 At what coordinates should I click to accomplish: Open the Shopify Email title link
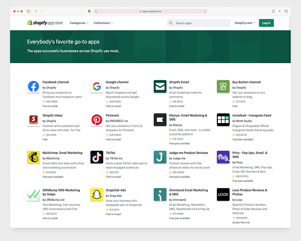[179, 82]
